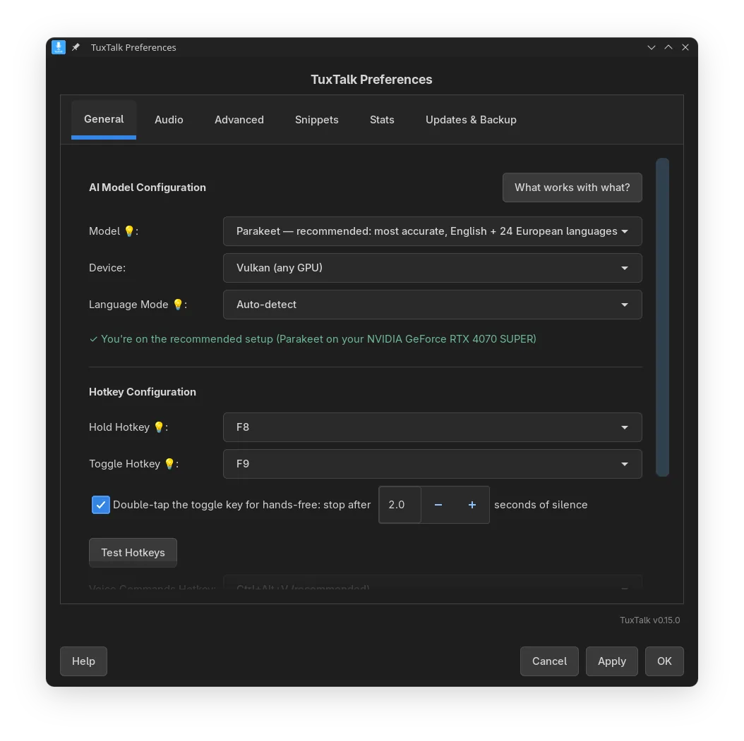Switch to the Advanced tab

(239, 120)
